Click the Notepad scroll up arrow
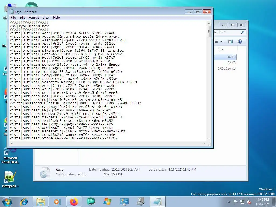 click(209, 23)
